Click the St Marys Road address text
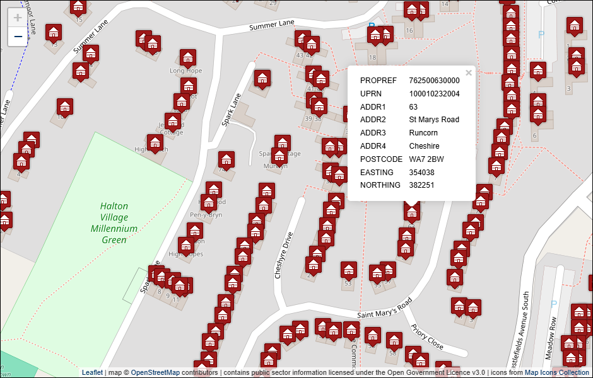 (434, 120)
